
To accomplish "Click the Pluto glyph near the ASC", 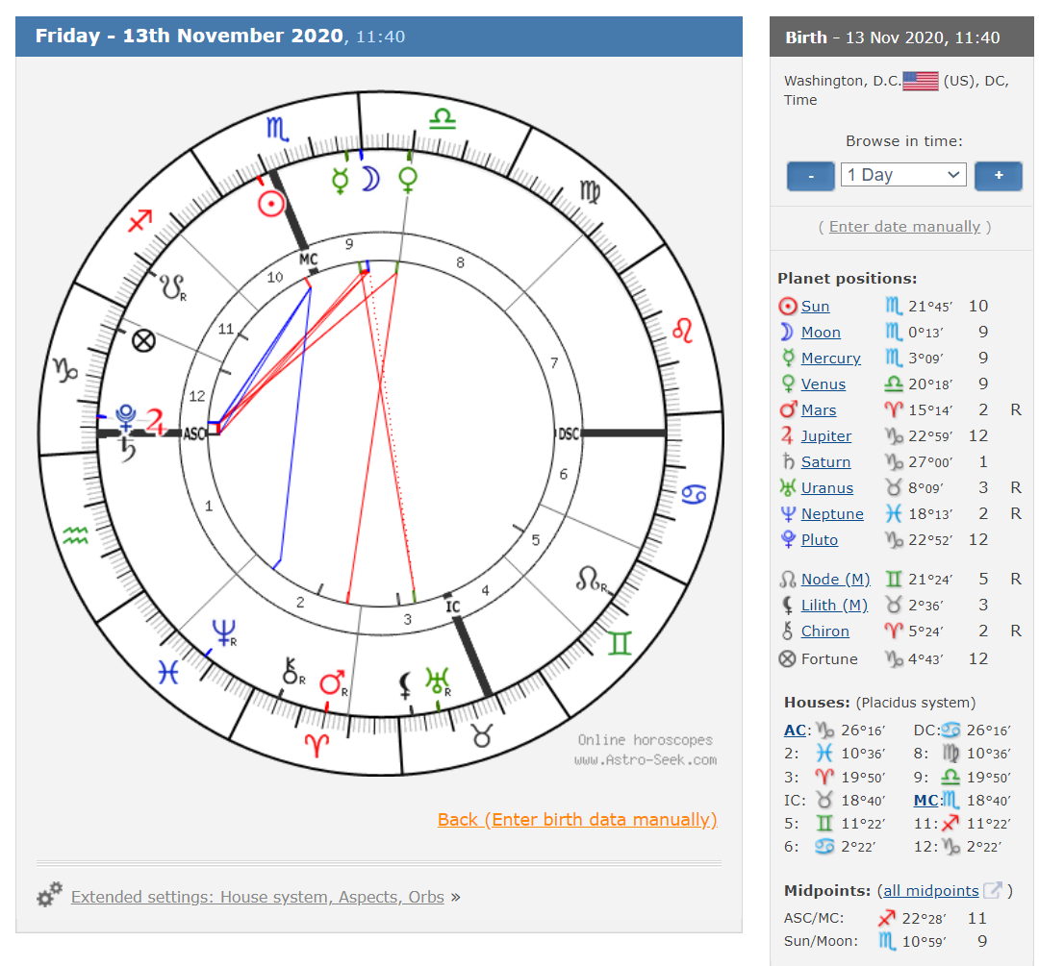I will coord(125,417).
